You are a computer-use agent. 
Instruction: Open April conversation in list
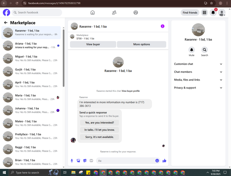(31, 84)
